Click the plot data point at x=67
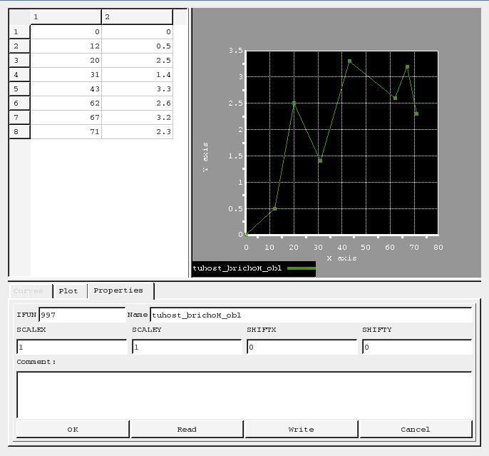 click(407, 67)
